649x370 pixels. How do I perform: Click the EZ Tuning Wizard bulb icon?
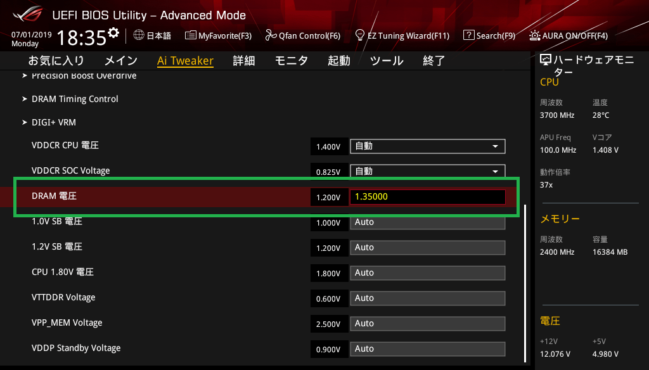[x=360, y=35]
